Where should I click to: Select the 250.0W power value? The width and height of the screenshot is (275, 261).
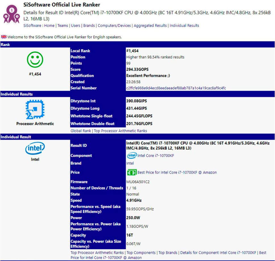click(x=133, y=218)
